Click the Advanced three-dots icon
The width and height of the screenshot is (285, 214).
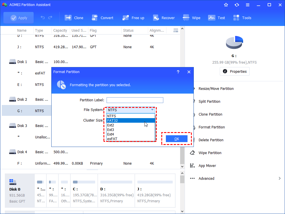click(x=192, y=178)
